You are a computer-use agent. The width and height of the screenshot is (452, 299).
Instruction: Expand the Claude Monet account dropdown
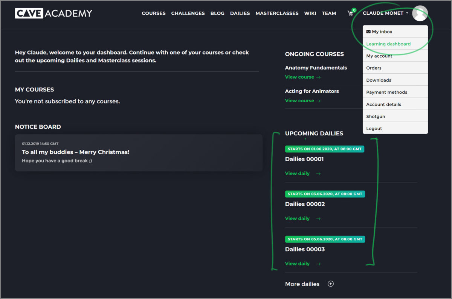point(385,13)
